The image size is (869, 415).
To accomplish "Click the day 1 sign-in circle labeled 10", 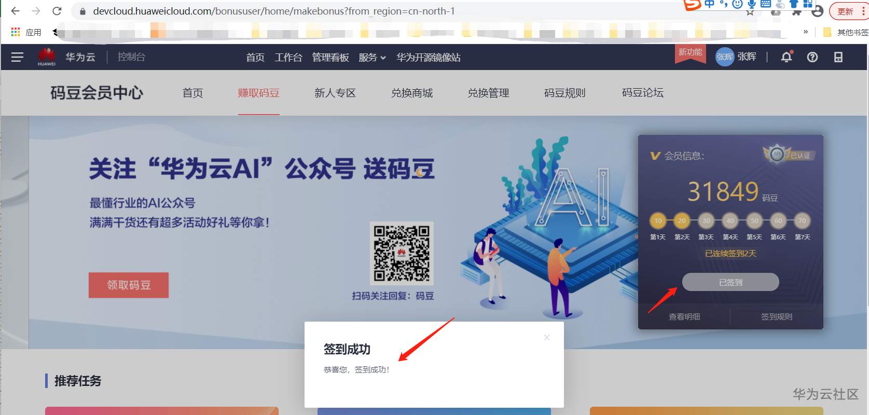I will click(x=658, y=221).
